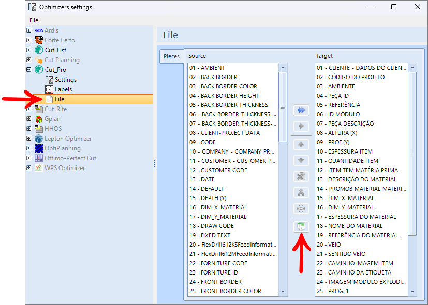Expand the Corte Certo tree node
Screen dimensions: 428x305
pyautogui.click(x=28, y=40)
